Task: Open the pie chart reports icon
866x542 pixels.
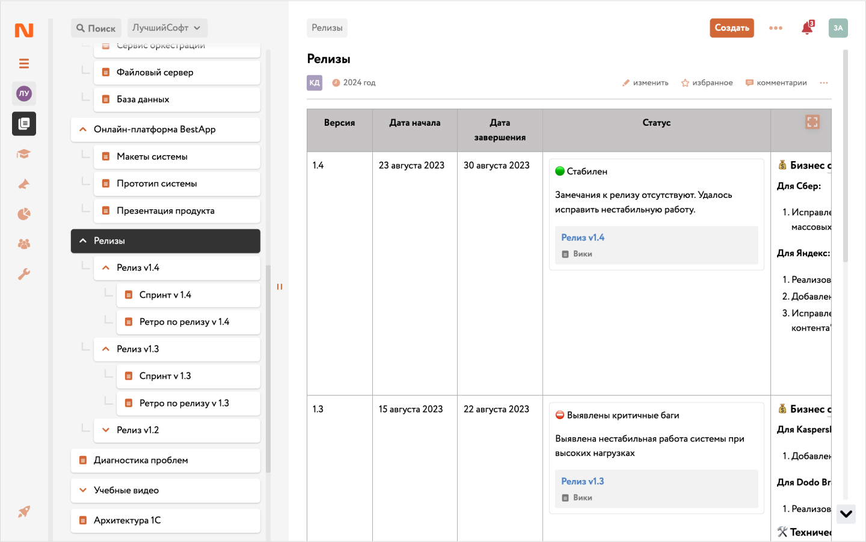Action: [24, 214]
